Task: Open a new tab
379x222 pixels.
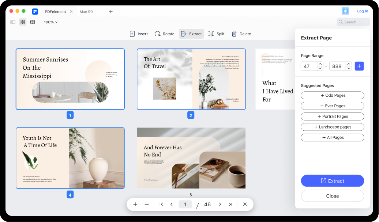Action: pos(111,12)
